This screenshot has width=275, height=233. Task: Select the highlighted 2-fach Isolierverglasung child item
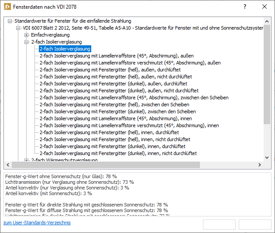[x=65, y=49]
